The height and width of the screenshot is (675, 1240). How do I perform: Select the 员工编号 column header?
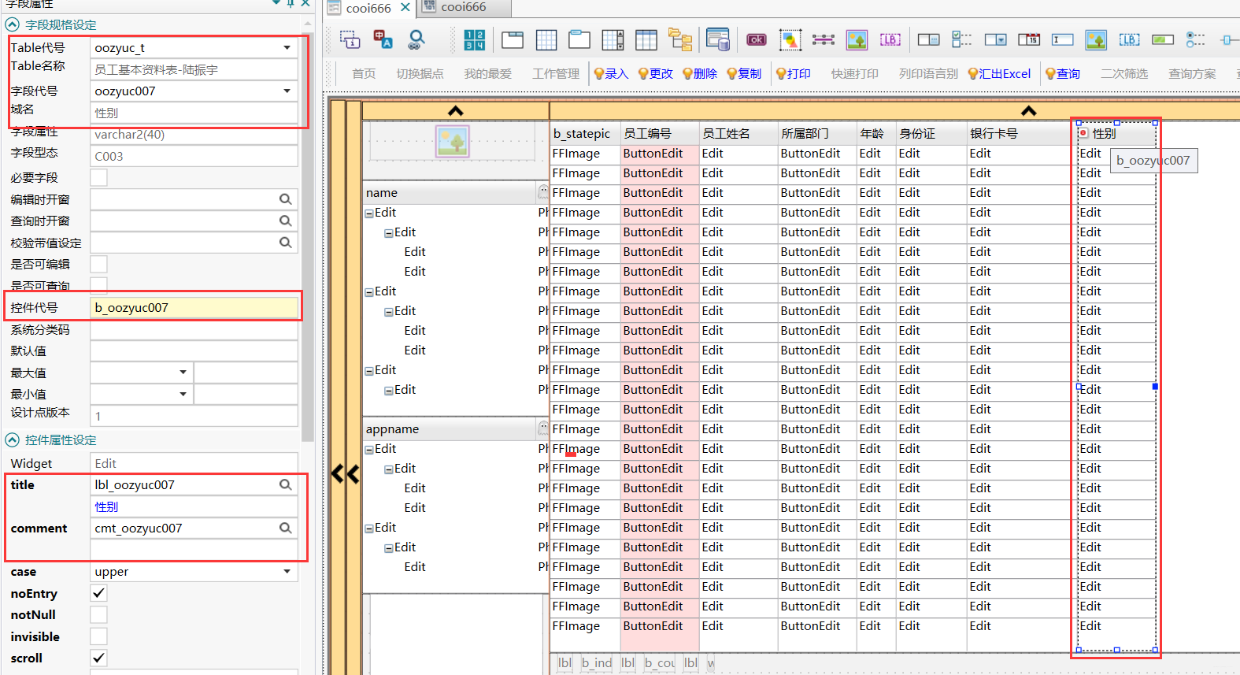(x=660, y=133)
